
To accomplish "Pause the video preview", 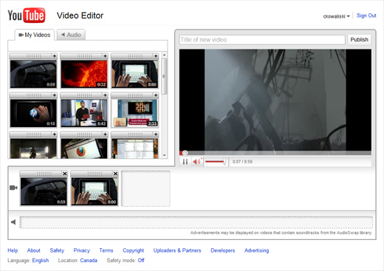I will (x=185, y=162).
